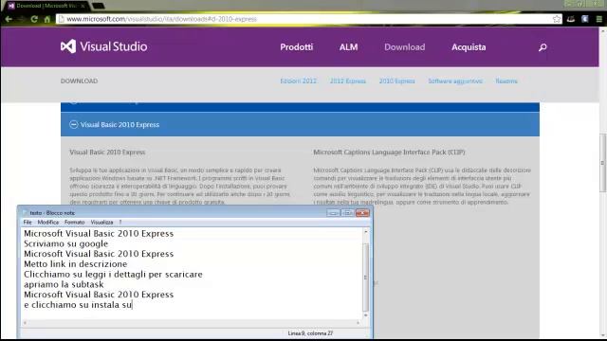The height and width of the screenshot is (341, 607).
Task: Bookmark this page with the star icon
Action: pos(557,19)
